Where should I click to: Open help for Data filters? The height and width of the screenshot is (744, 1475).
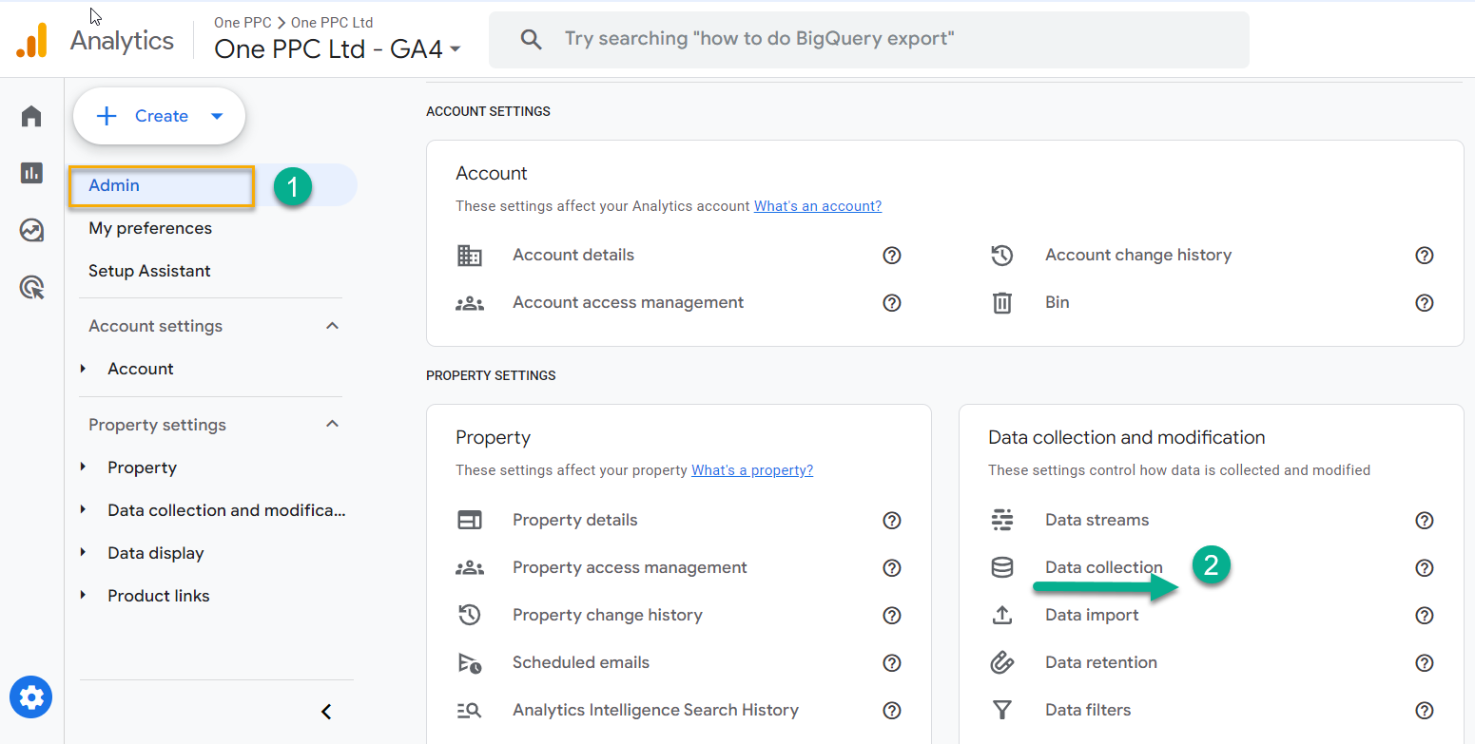(x=1424, y=710)
